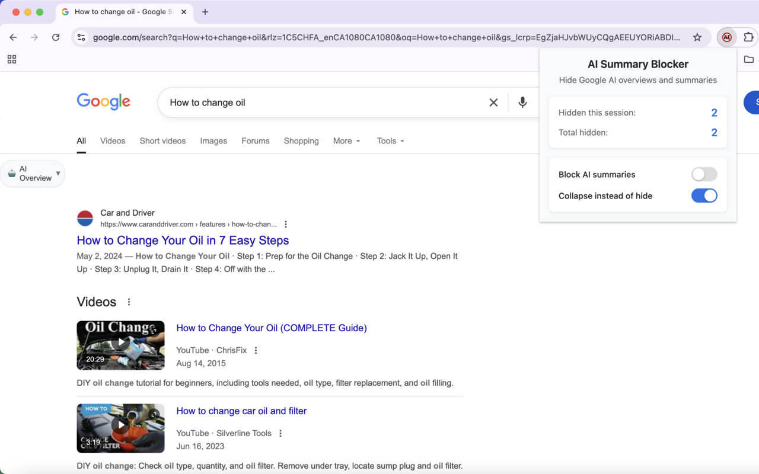Click the three-dot menu beside Videos heading
The width and height of the screenshot is (759, 474).
tap(129, 302)
